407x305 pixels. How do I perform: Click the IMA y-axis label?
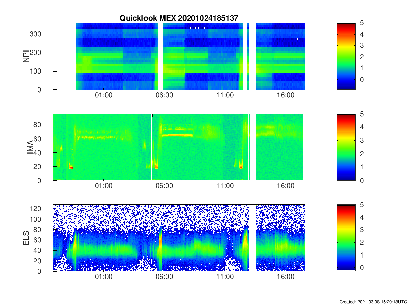click(x=31, y=147)
